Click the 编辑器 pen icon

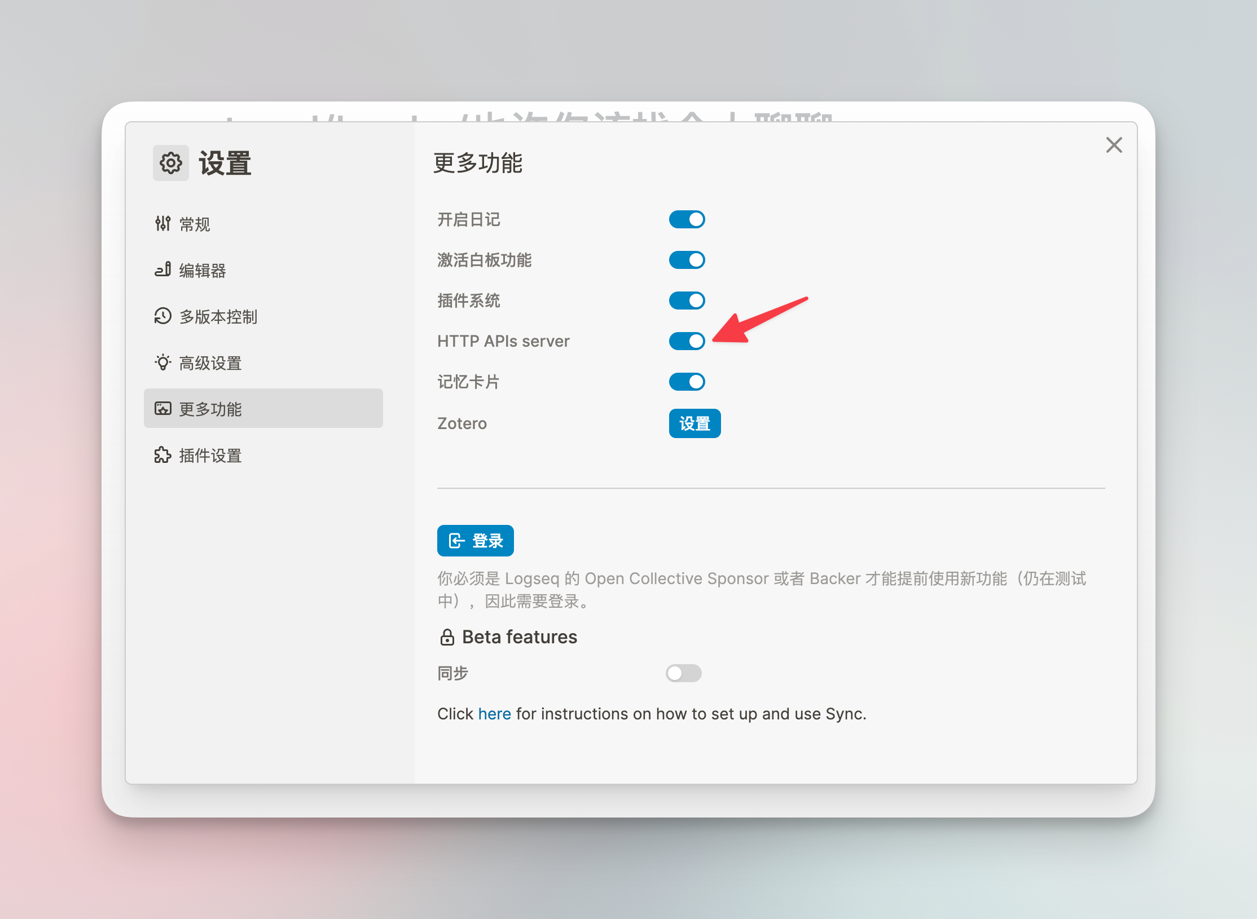click(162, 270)
